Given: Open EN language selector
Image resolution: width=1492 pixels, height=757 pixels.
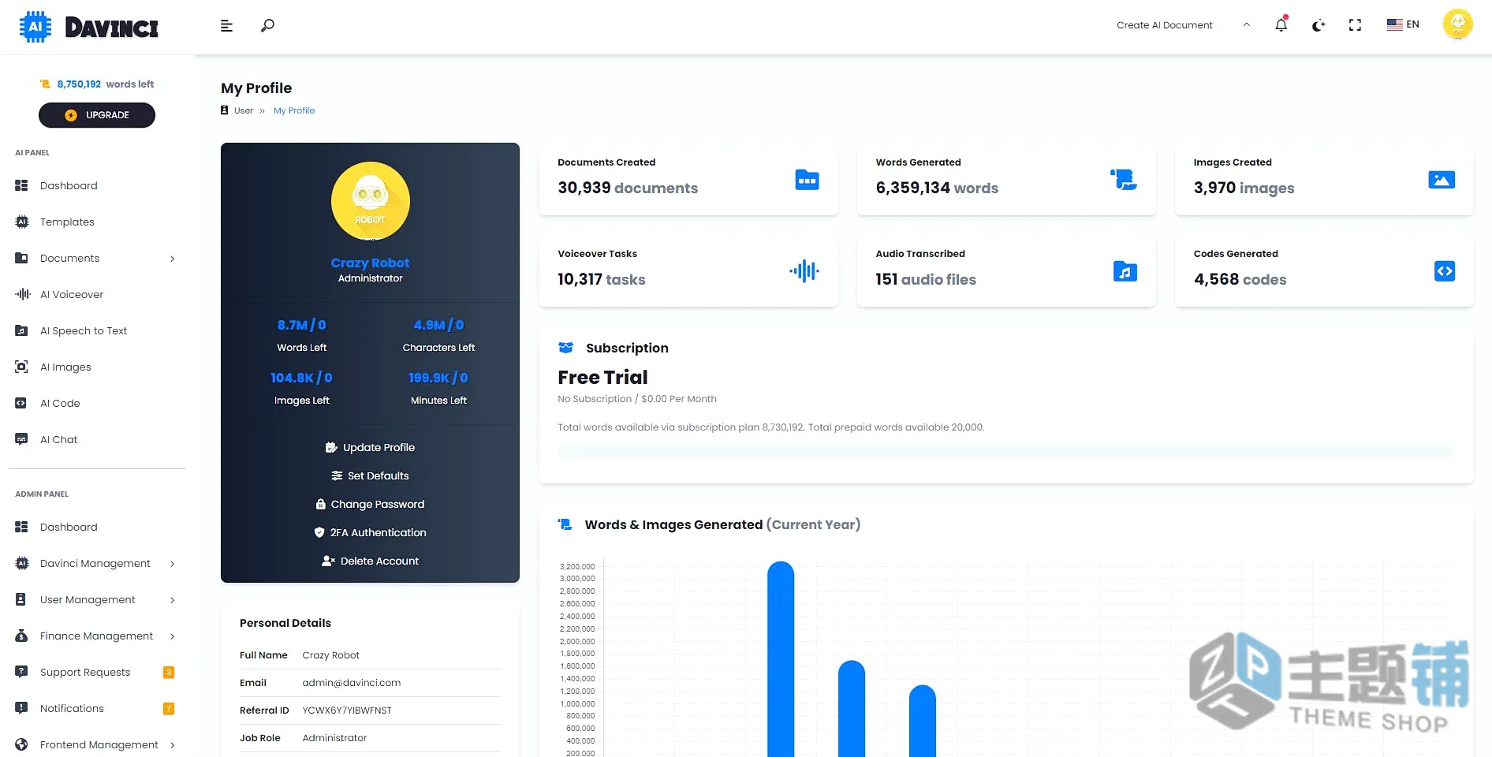Looking at the screenshot, I should (x=1403, y=24).
